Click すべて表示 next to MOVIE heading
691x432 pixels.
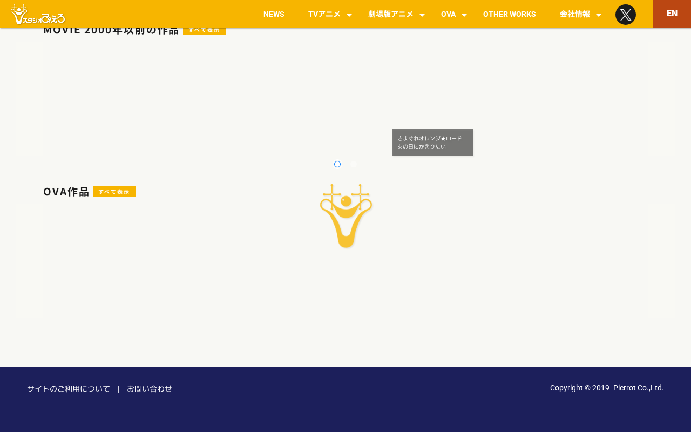tap(204, 30)
